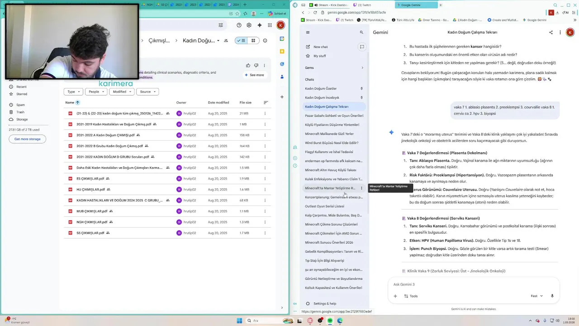Open a new browser tab
Image resolution: width=579 pixels, height=326 pixels.
click(x=441, y=5)
